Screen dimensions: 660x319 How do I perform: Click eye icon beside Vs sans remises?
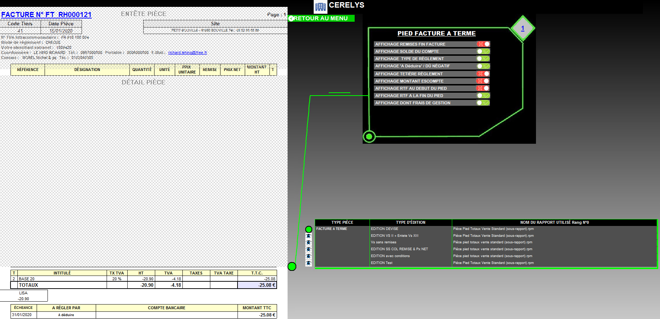309,243
